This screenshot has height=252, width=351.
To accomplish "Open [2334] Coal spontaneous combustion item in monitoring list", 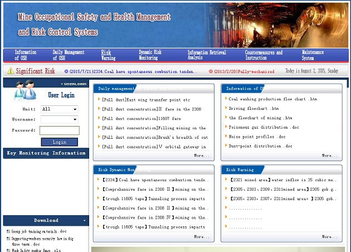I will (155, 180).
